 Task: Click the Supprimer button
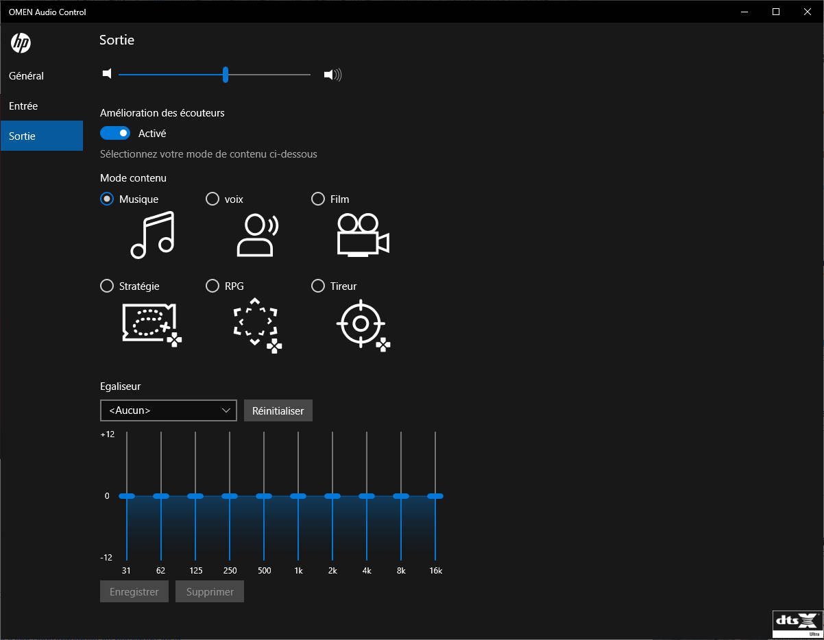pyautogui.click(x=210, y=592)
